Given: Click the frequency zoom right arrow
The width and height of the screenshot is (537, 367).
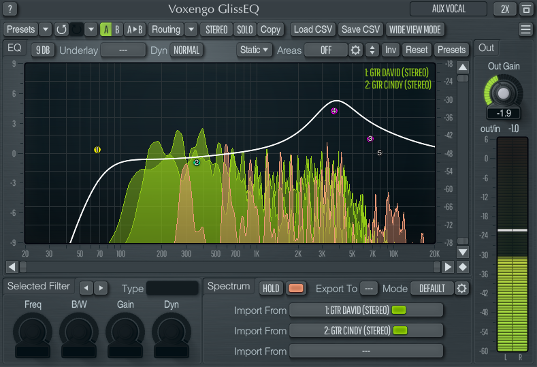Looking at the screenshot, I should [x=448, y=267].
